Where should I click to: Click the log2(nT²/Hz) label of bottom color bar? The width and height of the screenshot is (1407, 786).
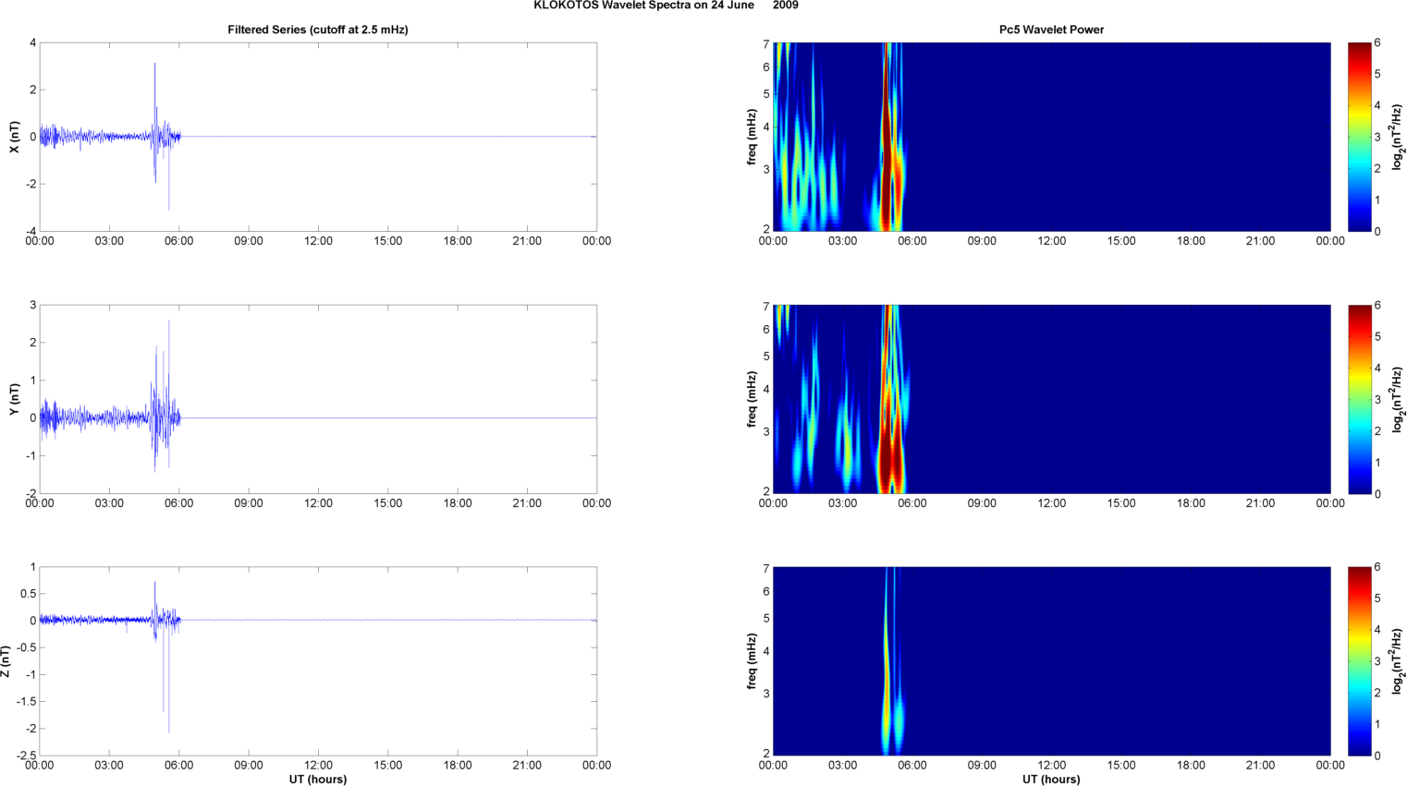click(1397, 661)
